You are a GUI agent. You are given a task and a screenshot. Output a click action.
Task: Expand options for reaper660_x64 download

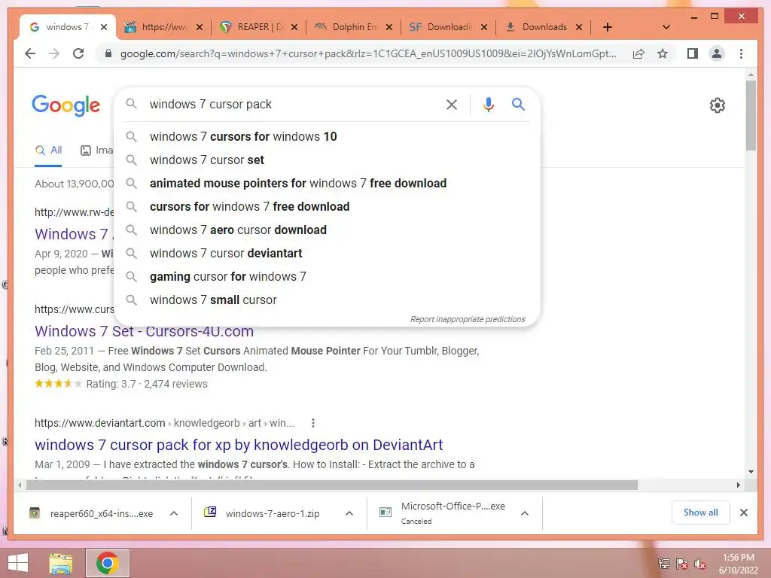pyautogui.click(x=174, y=513)
